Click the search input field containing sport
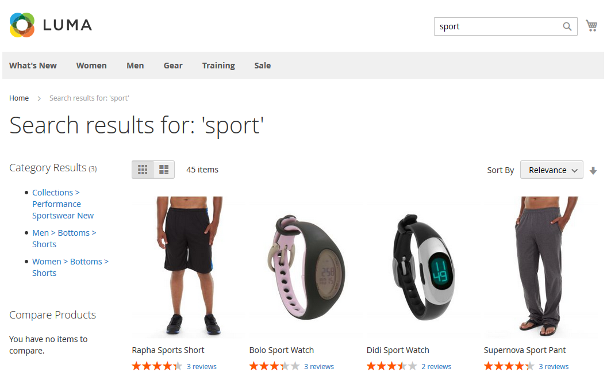607x376 pixels. pos(498,26)
